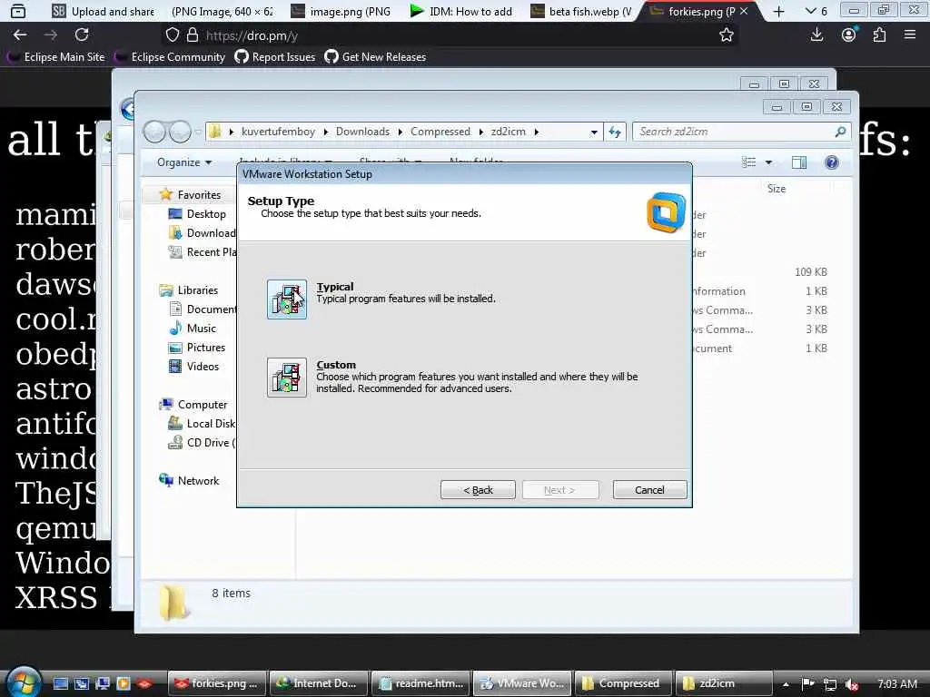Click zd2icm in the address breadcrumb
This screenshot has width=930, height=697.
508,132
